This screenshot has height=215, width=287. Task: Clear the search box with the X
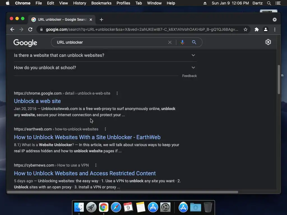click(170, 42)
